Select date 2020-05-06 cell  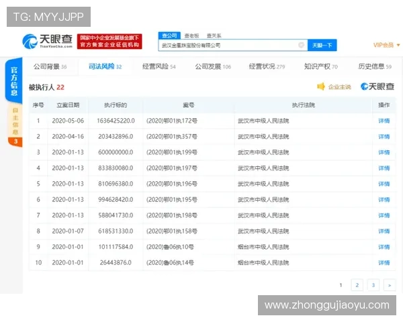pos(68,121)
